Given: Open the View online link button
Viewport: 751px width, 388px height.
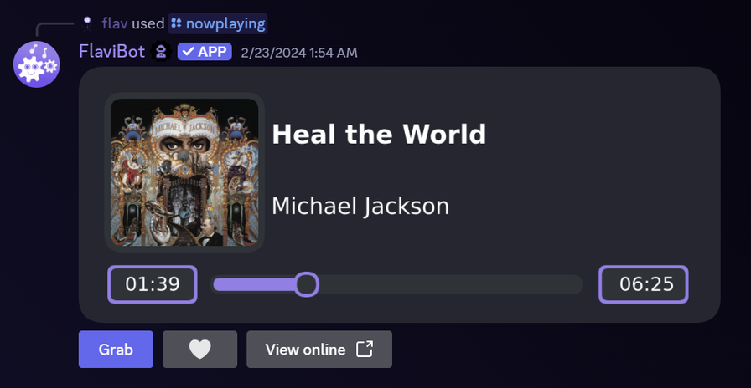Looking at the screenshot, I should [319, 350].
